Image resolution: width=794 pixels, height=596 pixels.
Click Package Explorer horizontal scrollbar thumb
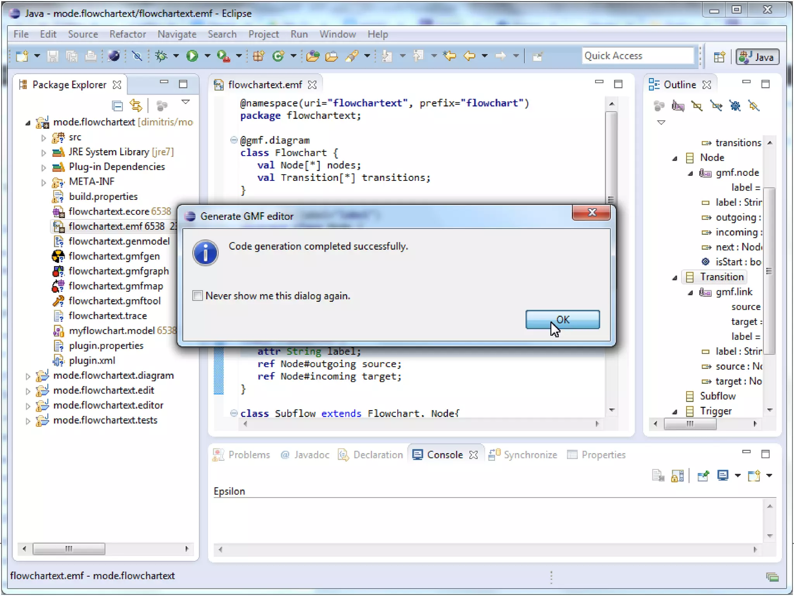(69, 549)
